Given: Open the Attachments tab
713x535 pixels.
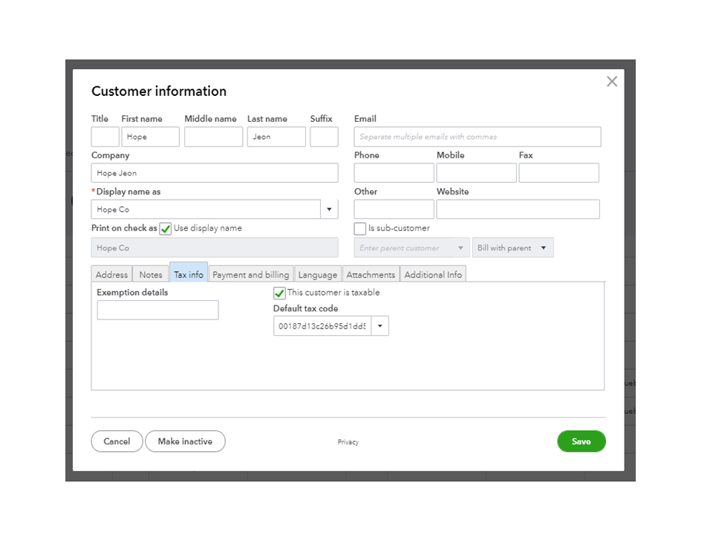Looking at the screenshot, I should click(371, 274).
